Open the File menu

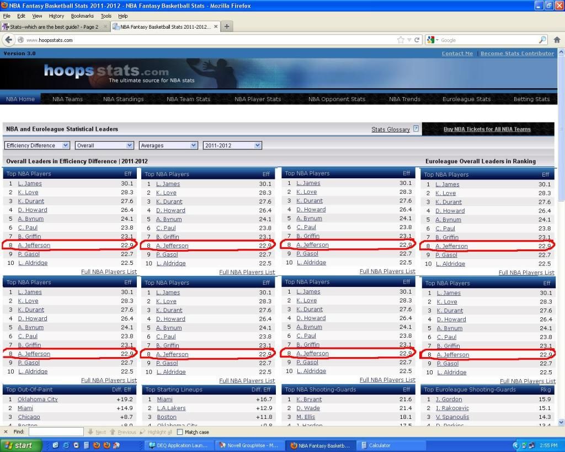7,16
